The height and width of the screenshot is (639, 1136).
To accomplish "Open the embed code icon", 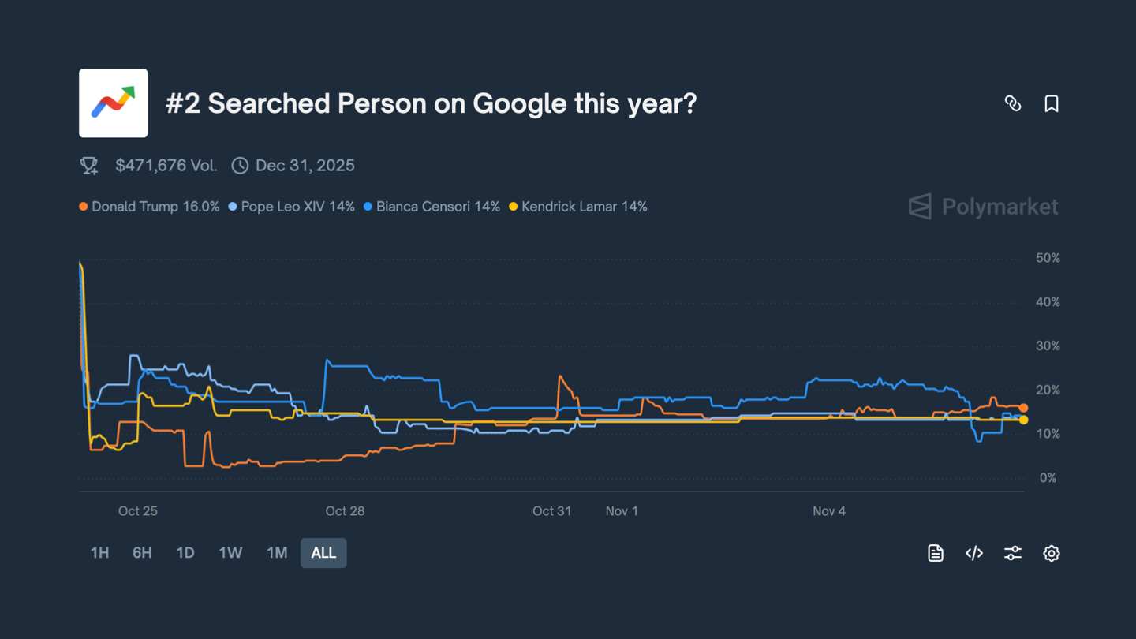I will coord(974,553).
